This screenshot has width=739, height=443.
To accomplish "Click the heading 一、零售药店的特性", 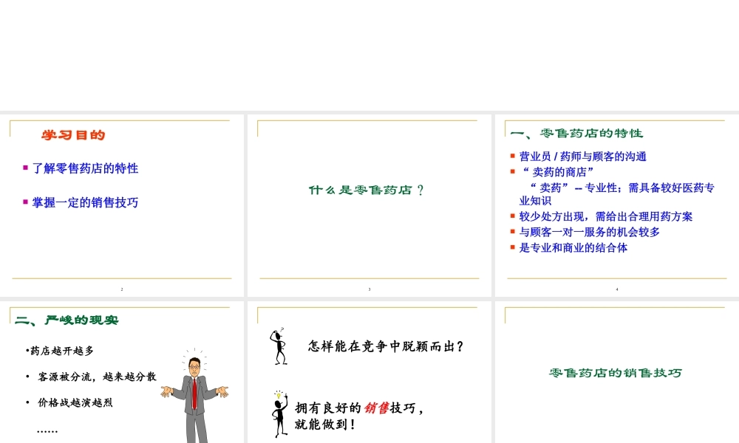I will [577, 134].
